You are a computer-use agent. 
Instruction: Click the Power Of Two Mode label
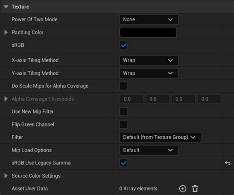pos(35,19)
